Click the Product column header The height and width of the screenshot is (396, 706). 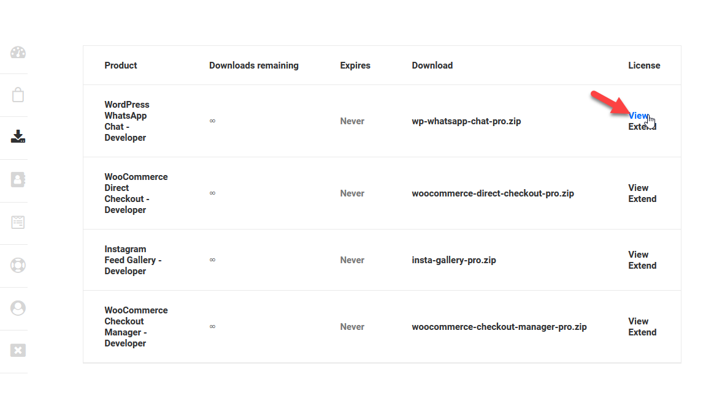pos(121,65)
